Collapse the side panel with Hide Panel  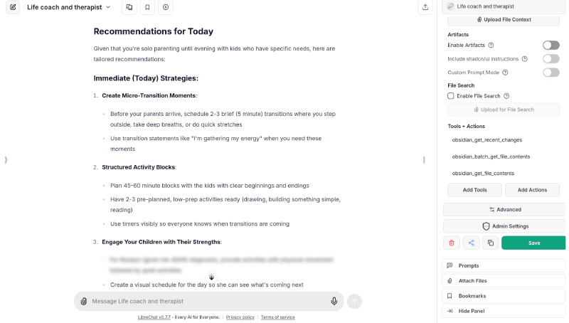tap(504, 311)
